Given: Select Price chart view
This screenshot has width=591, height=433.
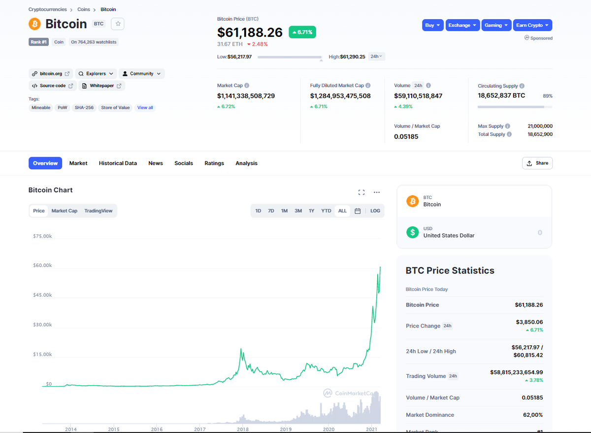Looking at the screenshot, I should 39,211.
